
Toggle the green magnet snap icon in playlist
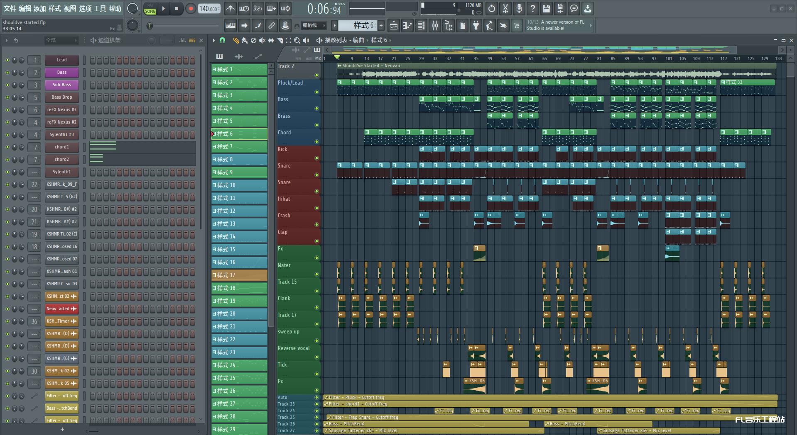[x=223, y=40]
